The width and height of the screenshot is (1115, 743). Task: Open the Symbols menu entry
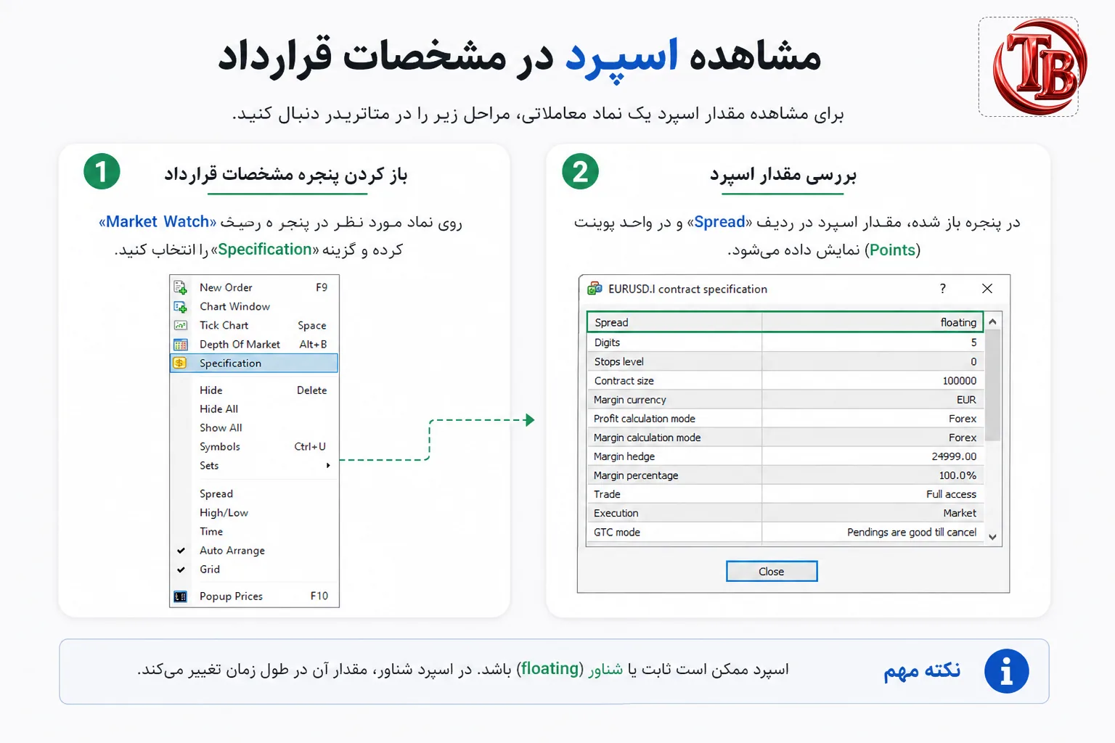(x=220, y=447)
